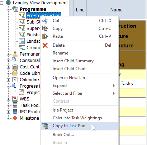This screenshot has height=145, width=147.
Task: Click the Milestone diamond icon
Action: [15, 118]
